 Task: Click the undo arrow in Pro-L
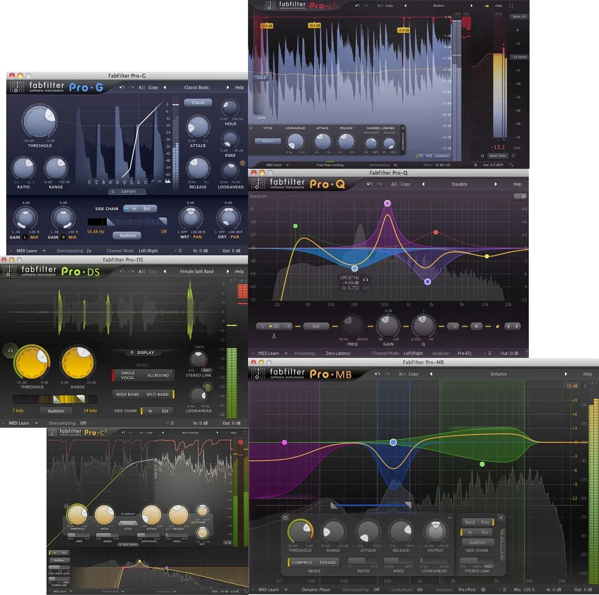coord(357,6)
